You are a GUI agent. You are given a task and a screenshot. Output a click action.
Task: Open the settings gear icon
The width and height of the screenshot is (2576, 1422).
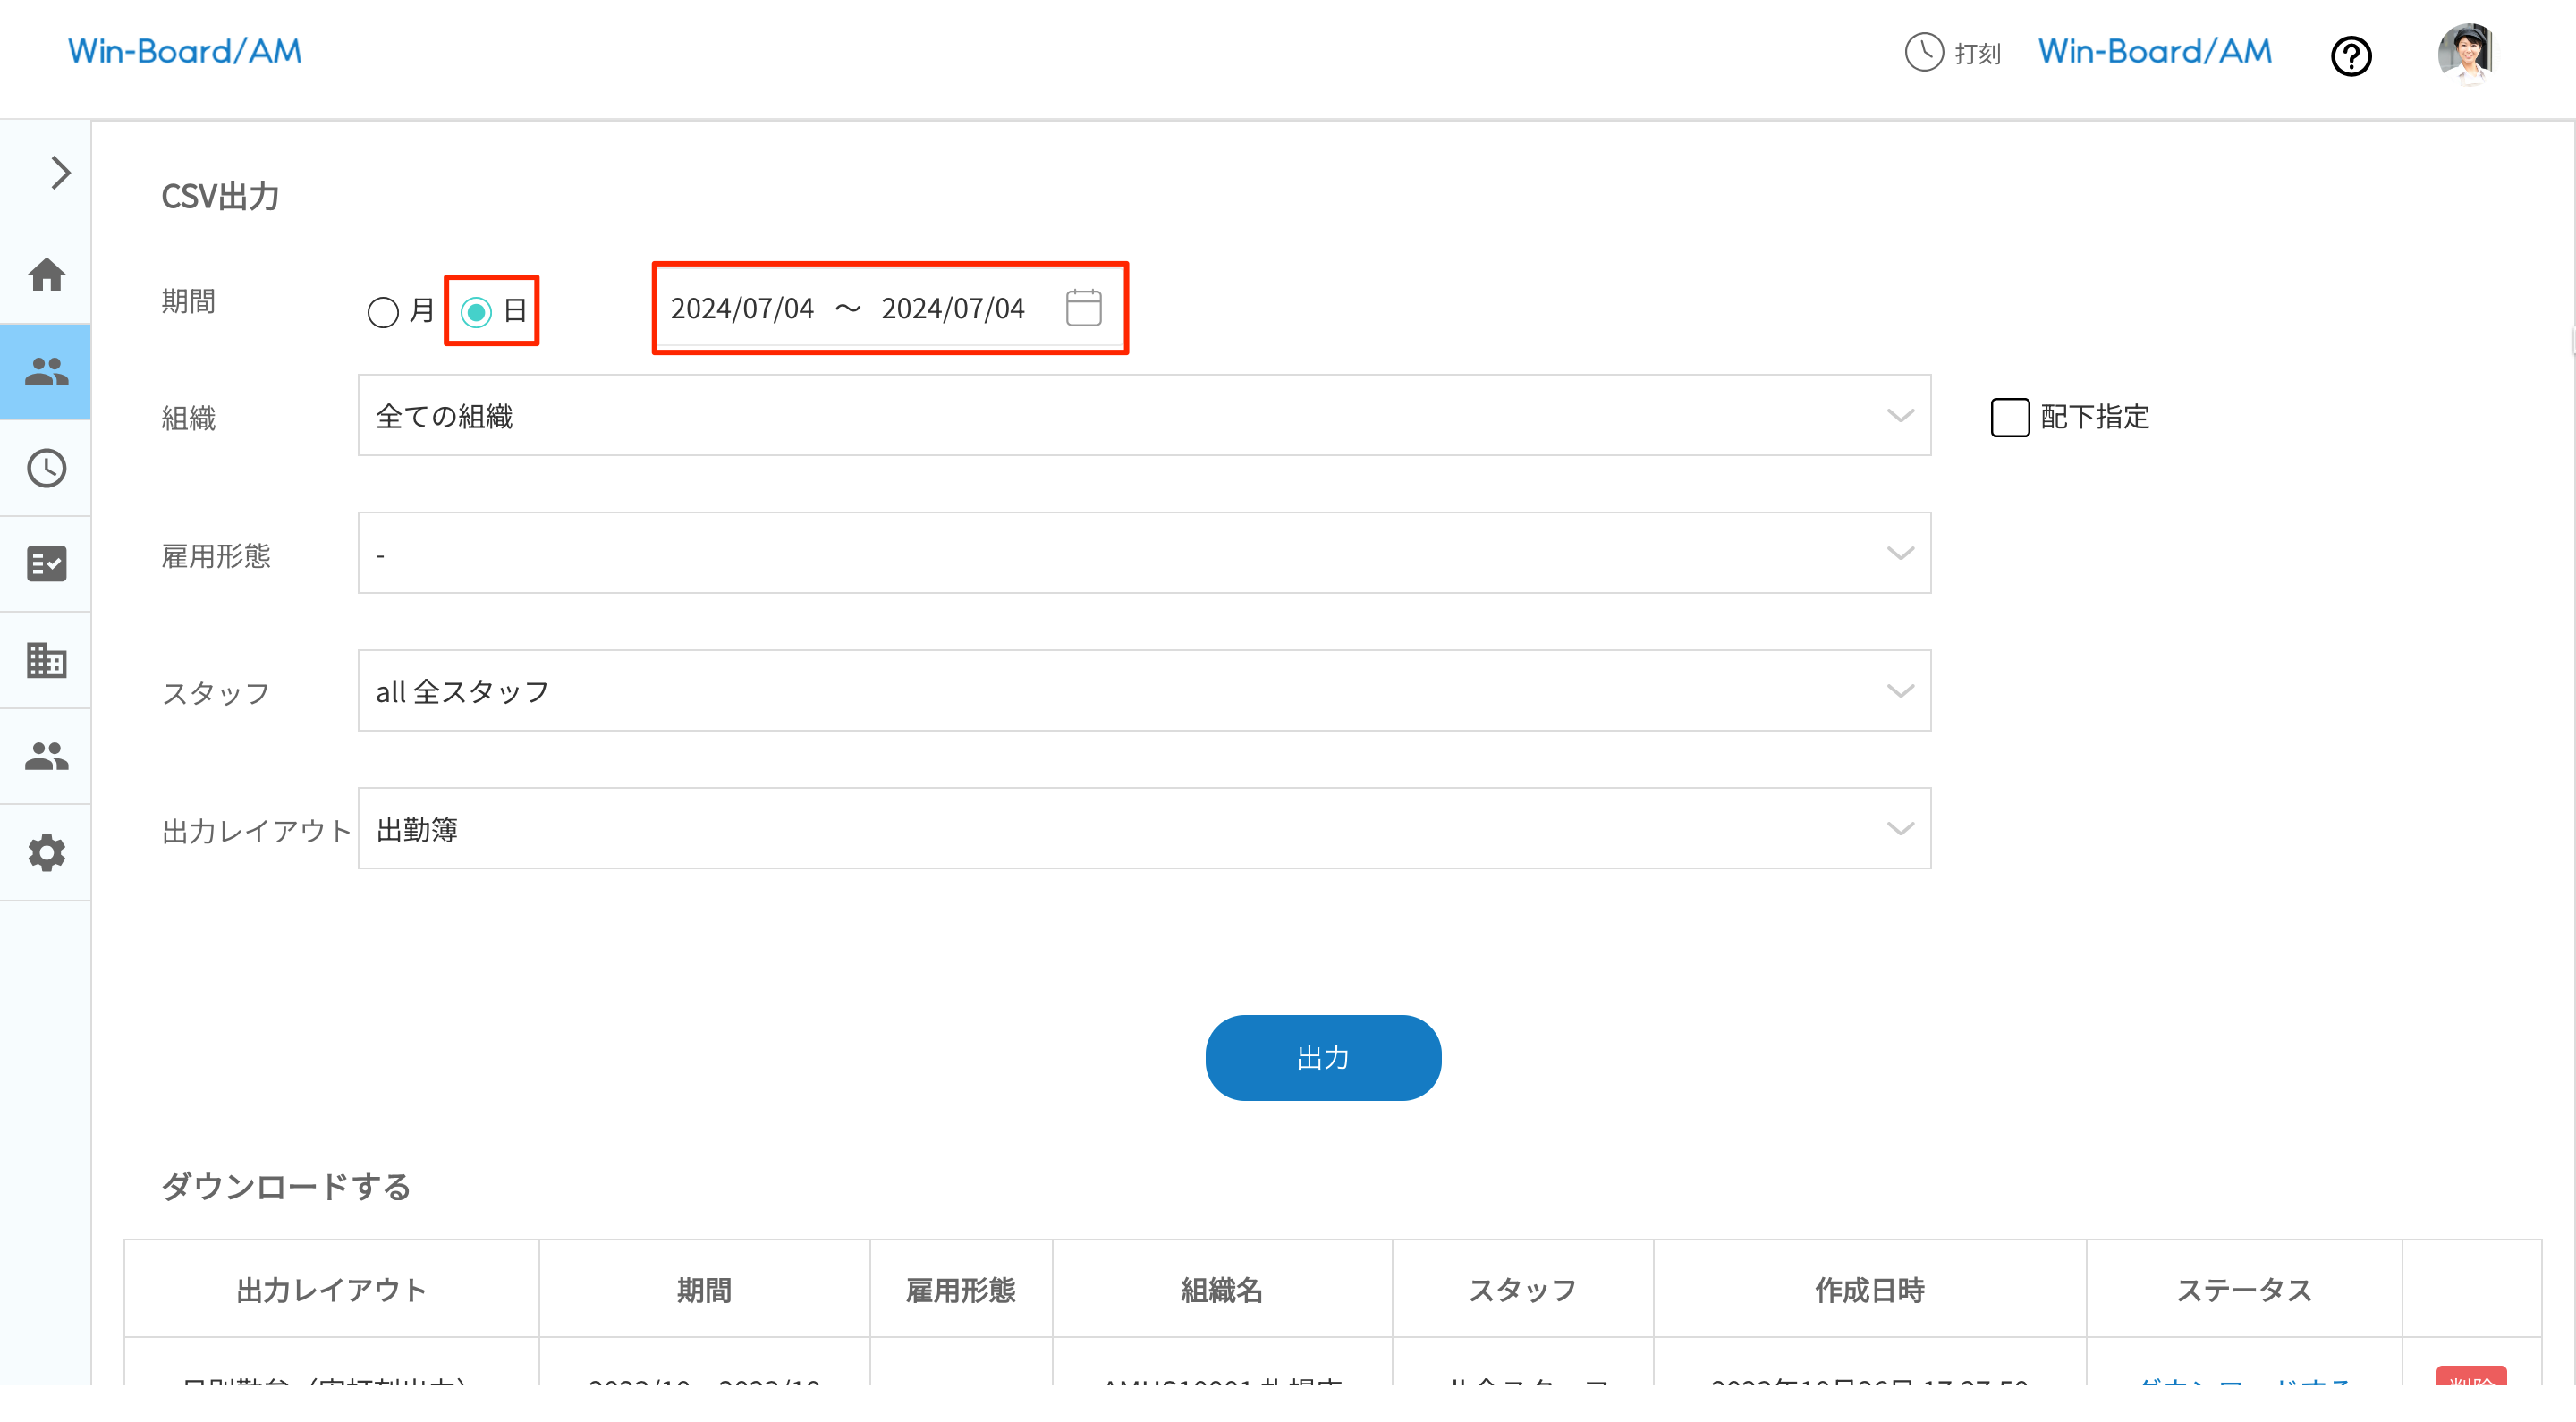[x=46, y=851]
